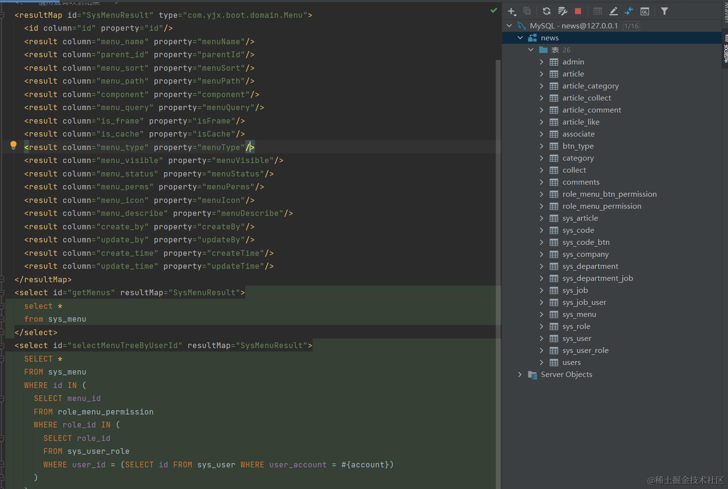Viewport: 728px width, 489px height.
Task: Click the category table icon
Action: point(554,158)
